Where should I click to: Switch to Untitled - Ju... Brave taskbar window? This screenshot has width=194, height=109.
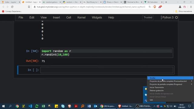tap(125, 106)
